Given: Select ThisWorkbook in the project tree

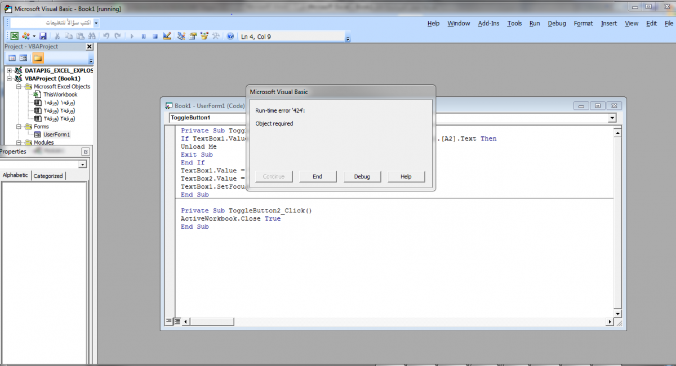Looking at the screenshot, I should click(60, 95).
